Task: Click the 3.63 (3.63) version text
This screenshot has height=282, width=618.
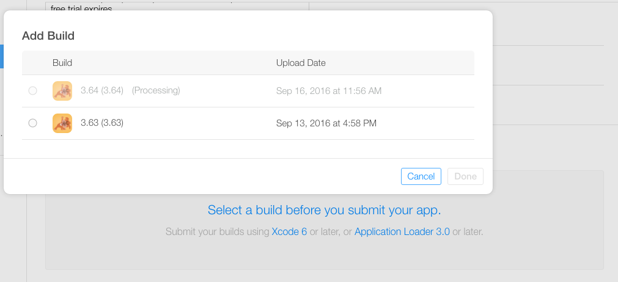Action: click(x=102, y=123)
